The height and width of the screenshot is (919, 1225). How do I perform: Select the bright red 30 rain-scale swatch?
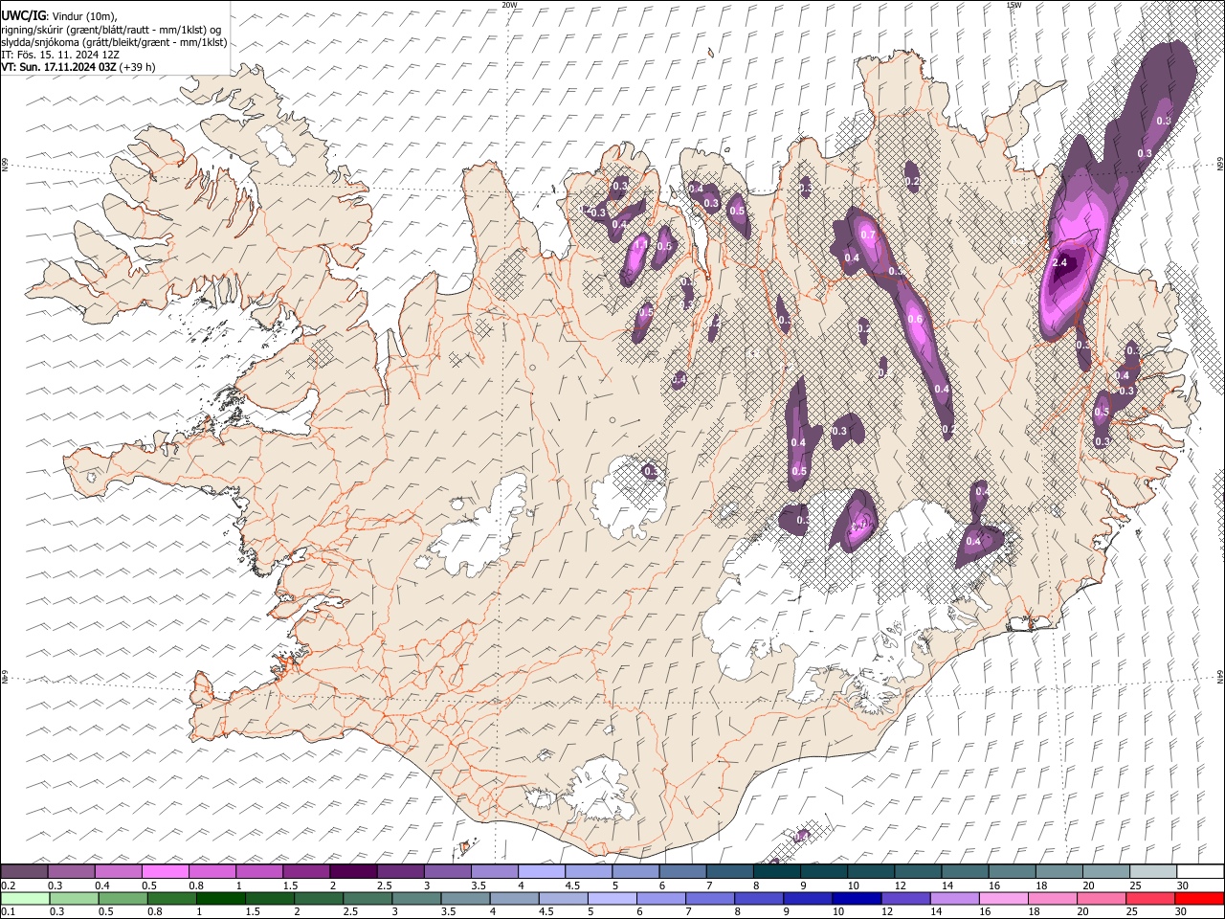tap(1199, 898)
